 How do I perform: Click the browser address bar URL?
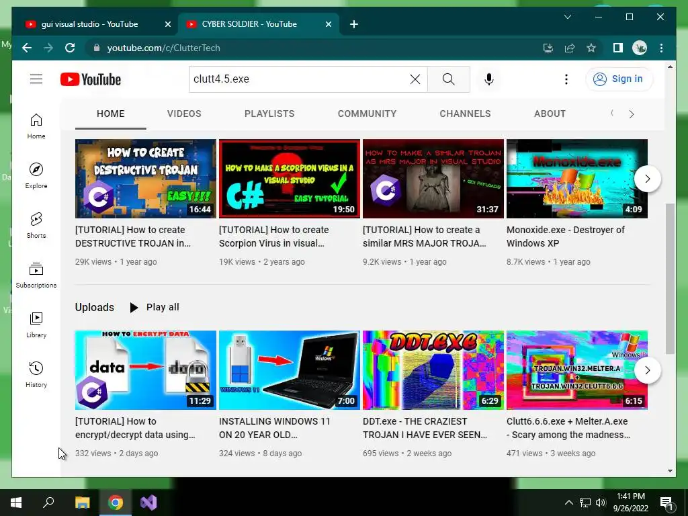[163, 48]
